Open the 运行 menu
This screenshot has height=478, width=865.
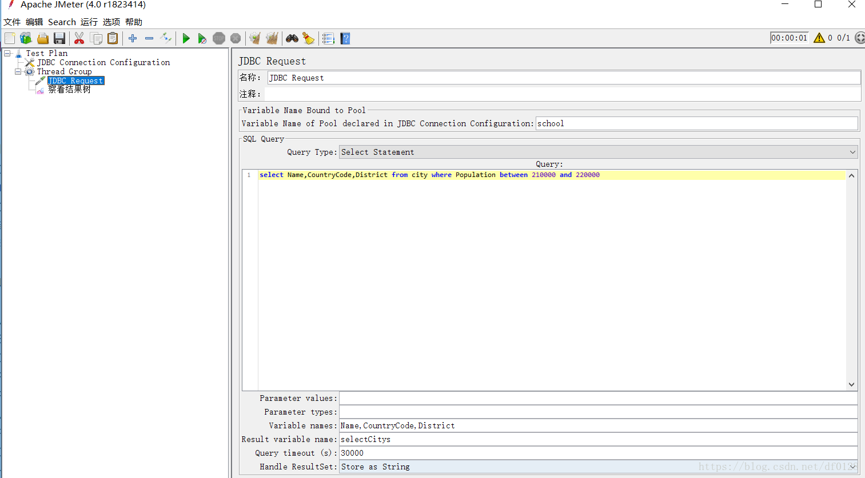[x=89, y=22]
